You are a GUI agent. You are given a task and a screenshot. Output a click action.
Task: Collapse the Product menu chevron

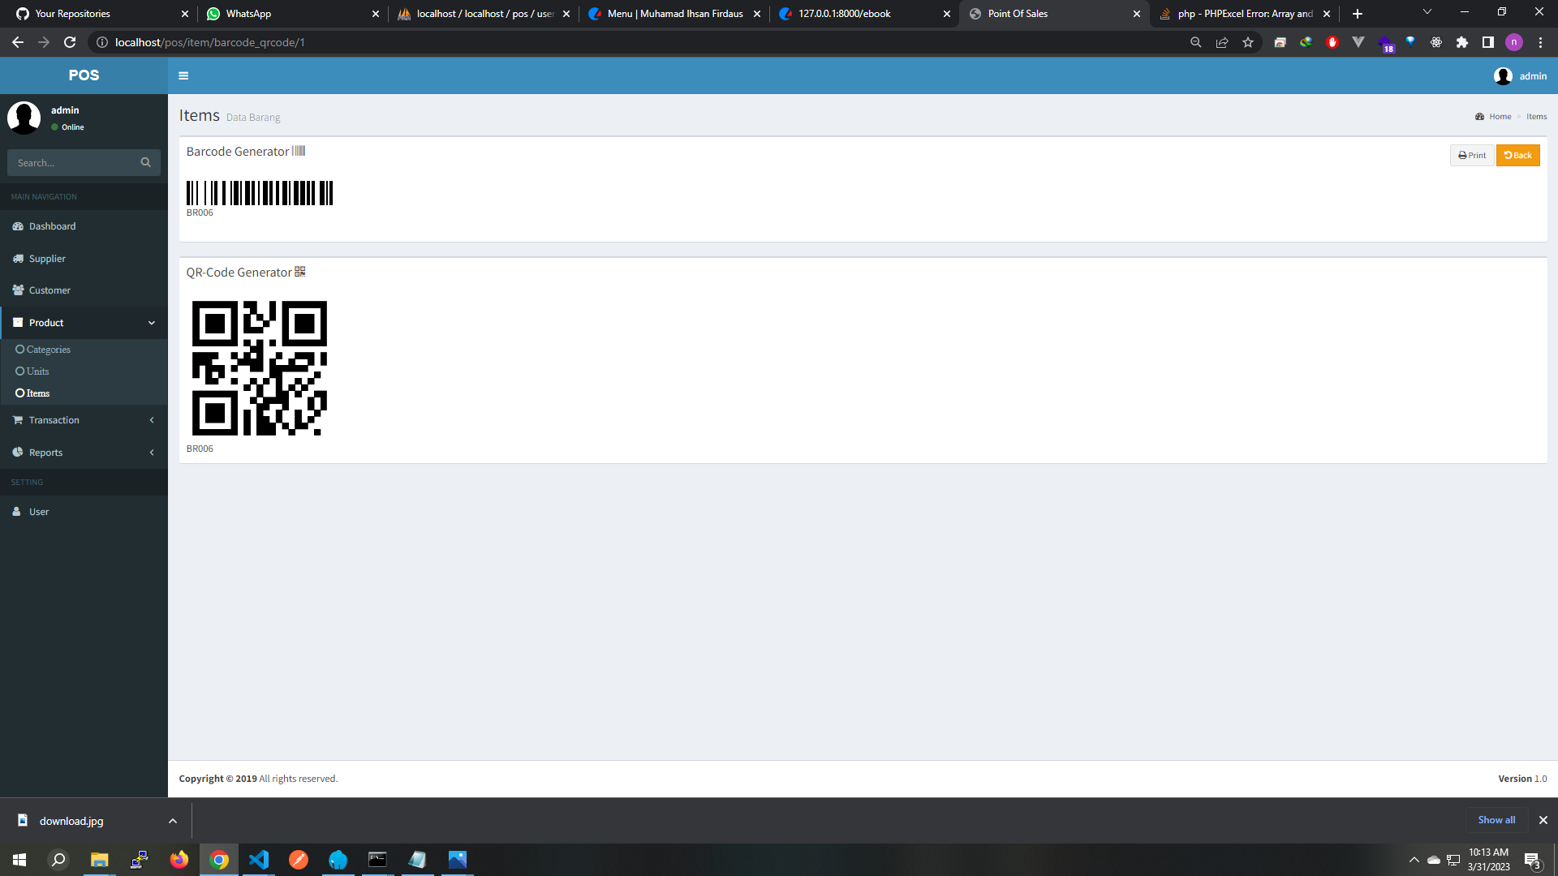(x=152, y=323)
